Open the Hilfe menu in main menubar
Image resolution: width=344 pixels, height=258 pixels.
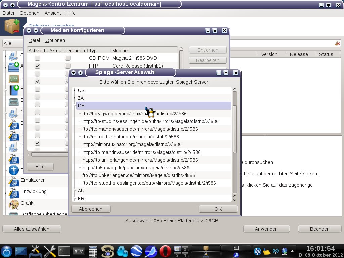tap(71, 13)
